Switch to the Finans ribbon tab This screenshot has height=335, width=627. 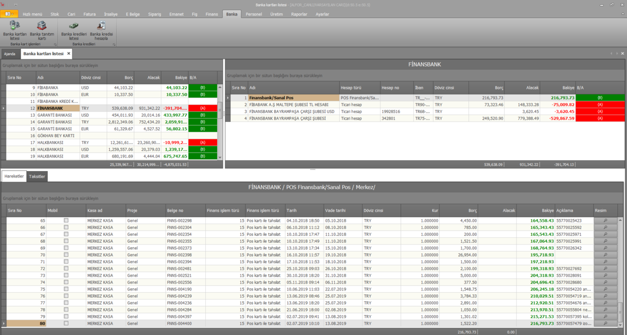pyautogui.click(x=212, y=14)
